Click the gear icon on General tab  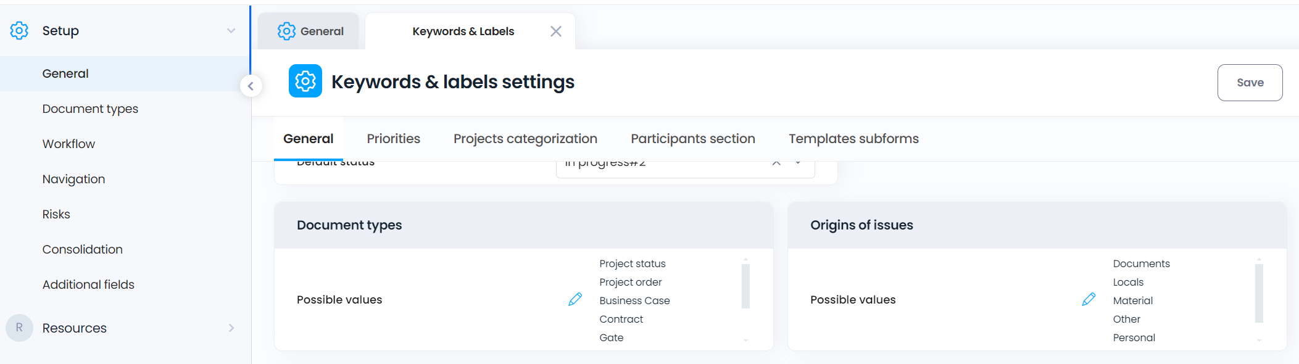[x=286, y=31]
